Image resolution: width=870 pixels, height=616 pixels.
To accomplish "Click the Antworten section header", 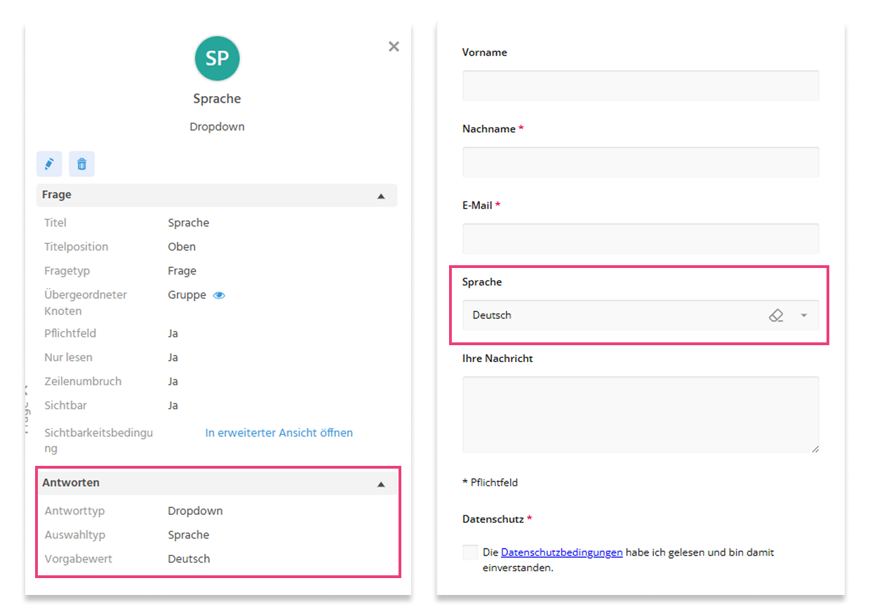I will pyautogui.click(x=217, y=483).
